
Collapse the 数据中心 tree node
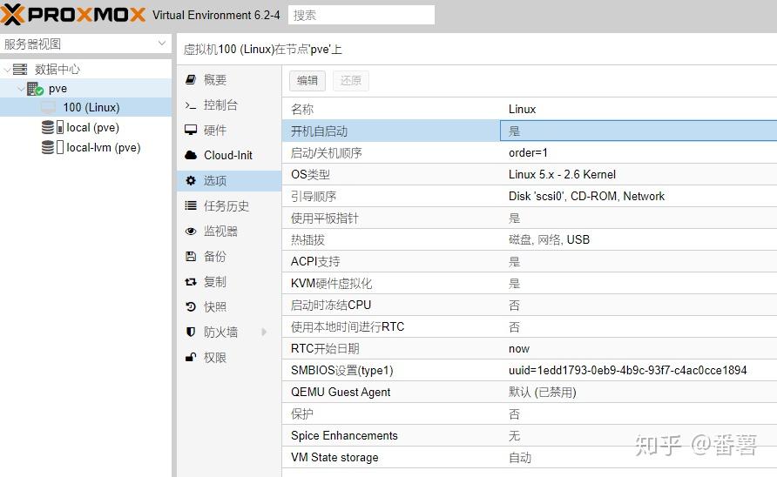coord(8,69)
